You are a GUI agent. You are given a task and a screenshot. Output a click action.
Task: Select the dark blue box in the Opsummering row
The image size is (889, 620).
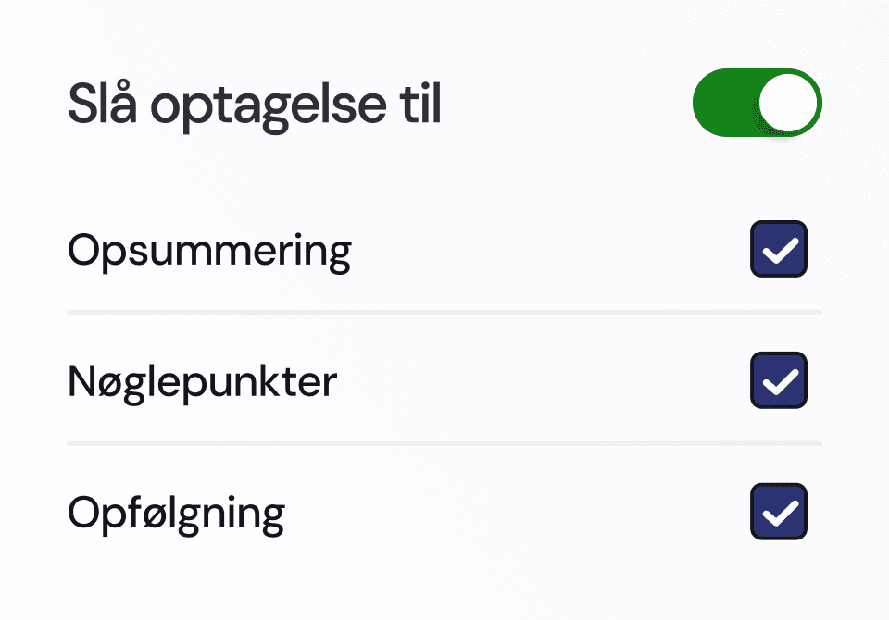coord(779,249)
